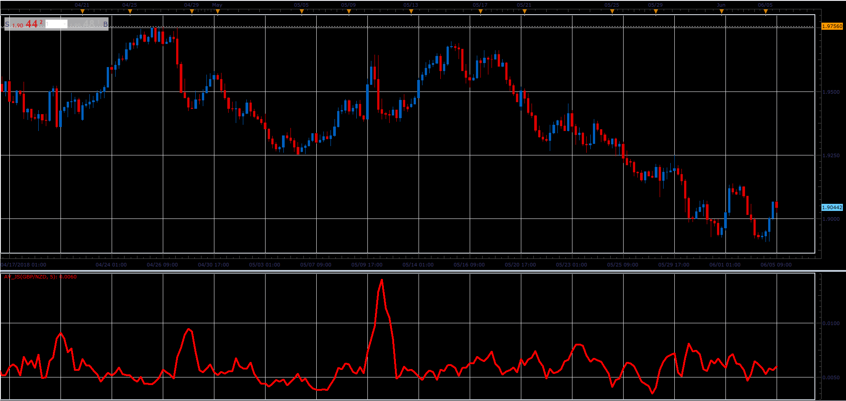Click the last blue candle at the chart's right edge
Image resolution: width=846 pixels, height=401 pixels.
coord(773,210)
